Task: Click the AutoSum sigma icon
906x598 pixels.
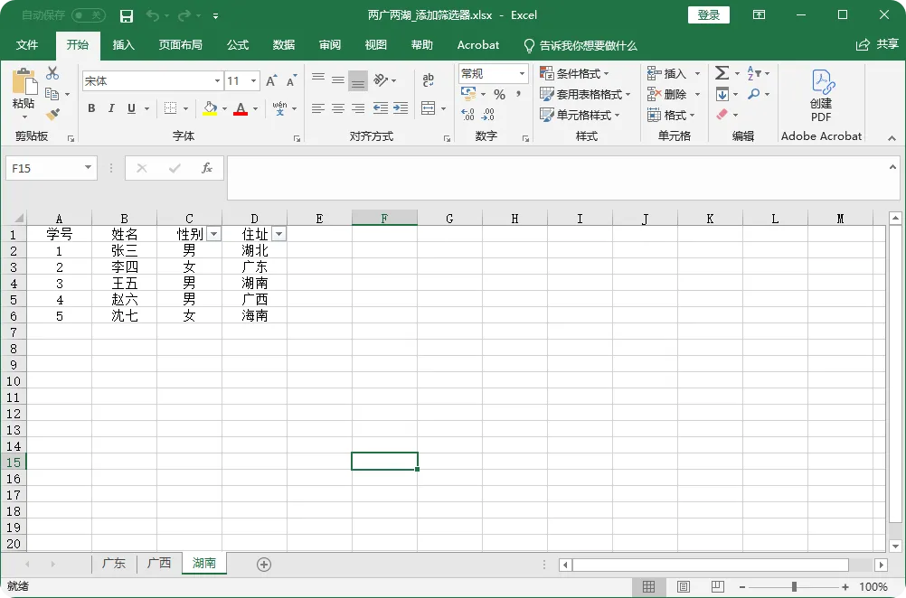Action: tap(722, 73)
